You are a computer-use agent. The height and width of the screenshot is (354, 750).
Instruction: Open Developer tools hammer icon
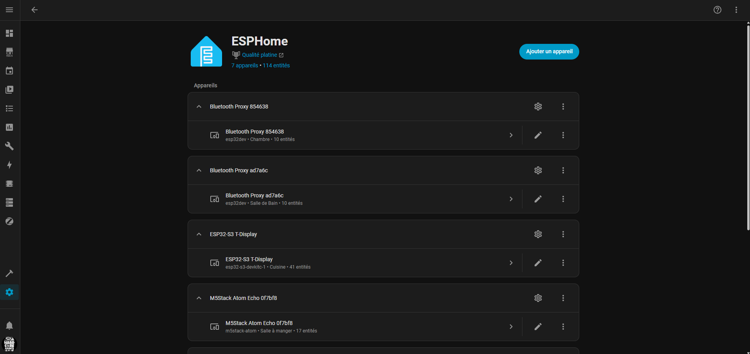[x=9, y=273]
